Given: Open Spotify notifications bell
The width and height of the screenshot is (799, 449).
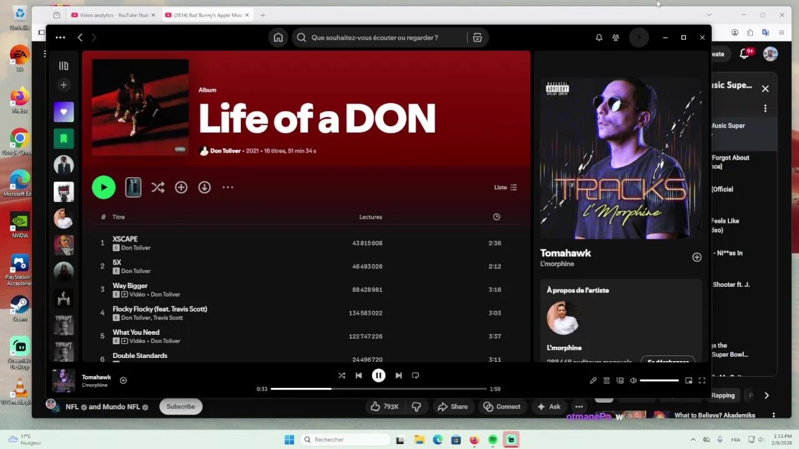Looking at the screenshot, I should [599, 37].
